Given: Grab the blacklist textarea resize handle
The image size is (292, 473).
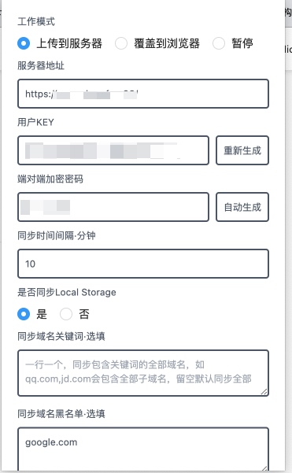Looking at the screenshot, I should (x=264, y=468).
